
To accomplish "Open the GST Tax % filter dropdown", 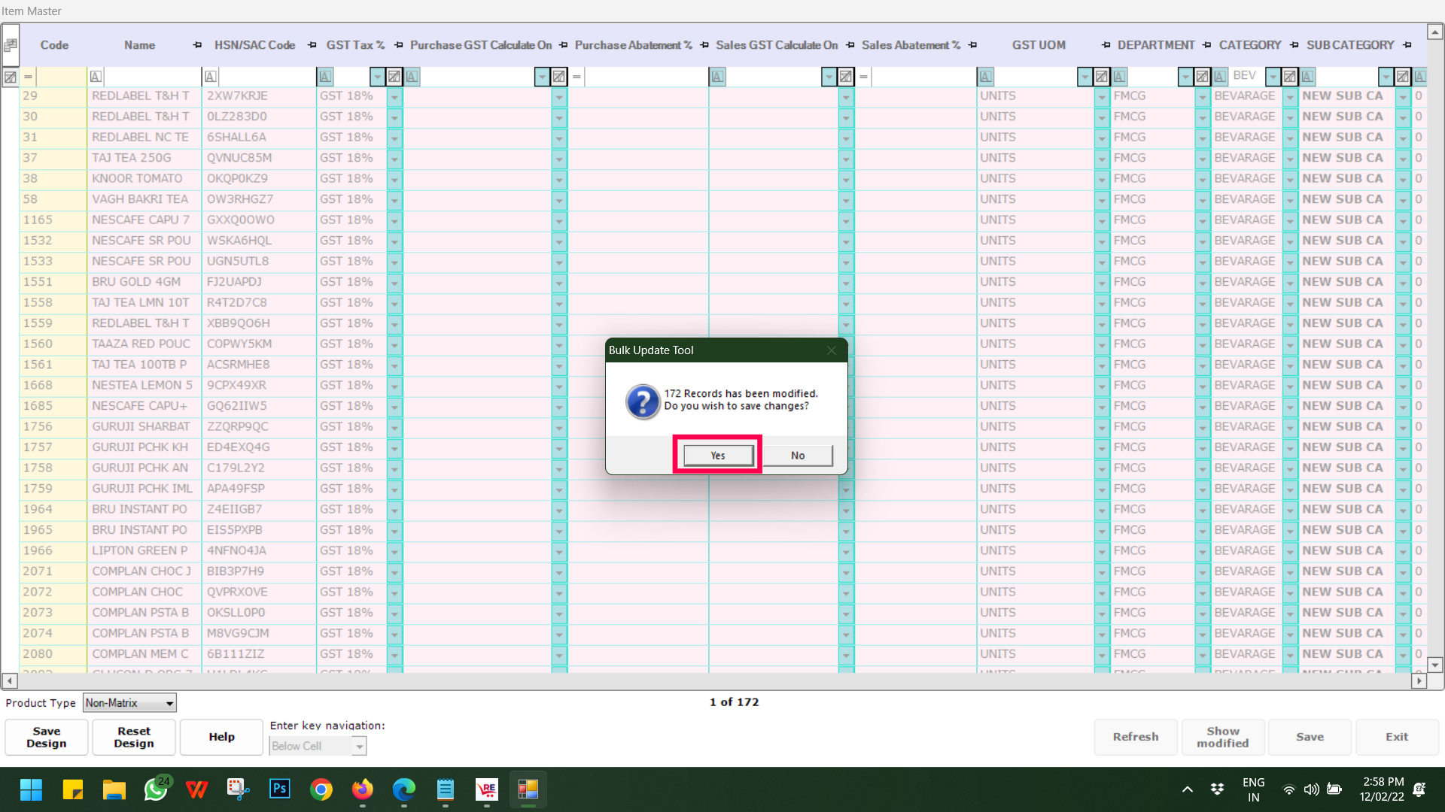I will (377, 76).
